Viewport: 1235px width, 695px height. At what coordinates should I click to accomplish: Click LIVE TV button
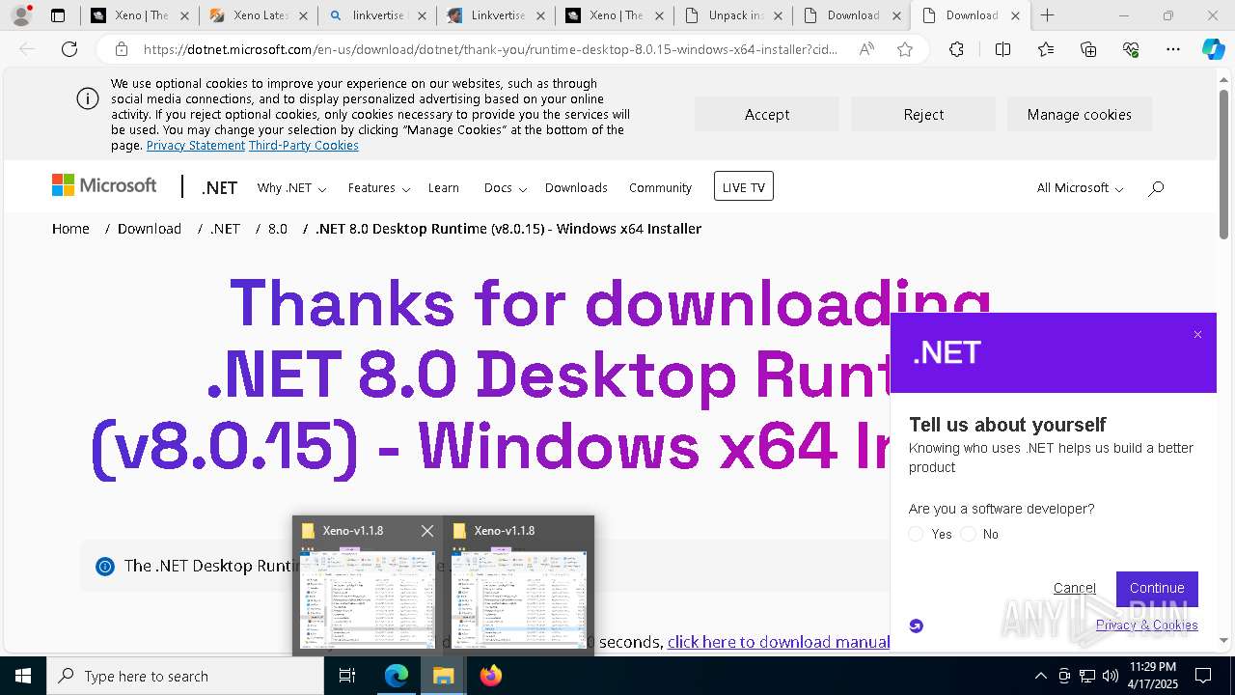(744, 187)
